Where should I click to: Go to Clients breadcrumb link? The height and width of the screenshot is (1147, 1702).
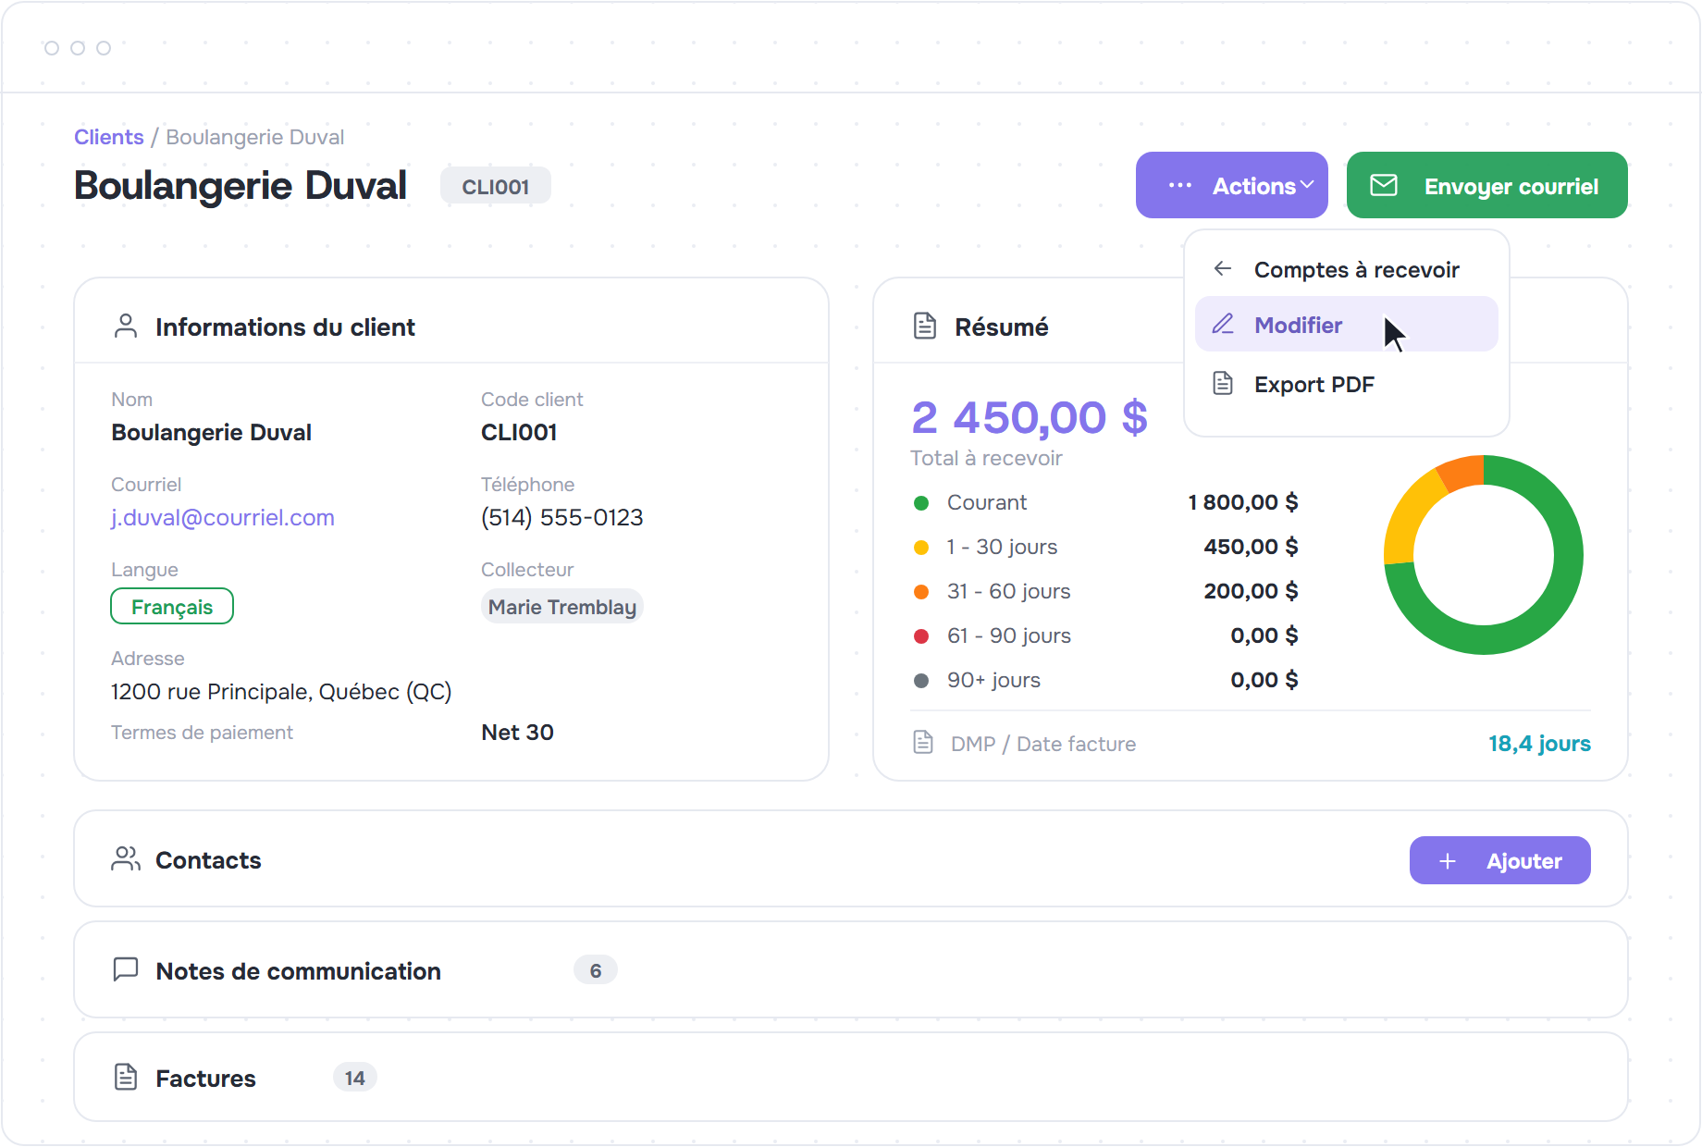109,137
